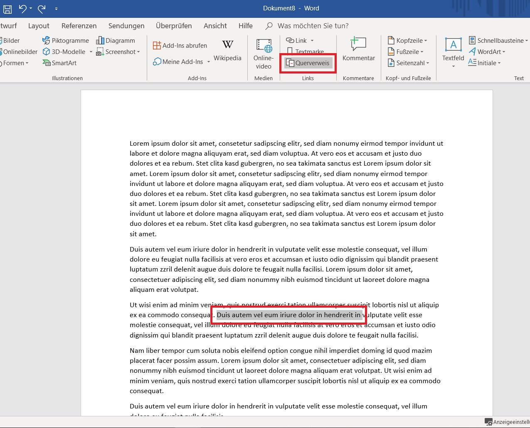Insert a Textfeld
Viewport: 530px width, 428px height.
click(453, 50)
